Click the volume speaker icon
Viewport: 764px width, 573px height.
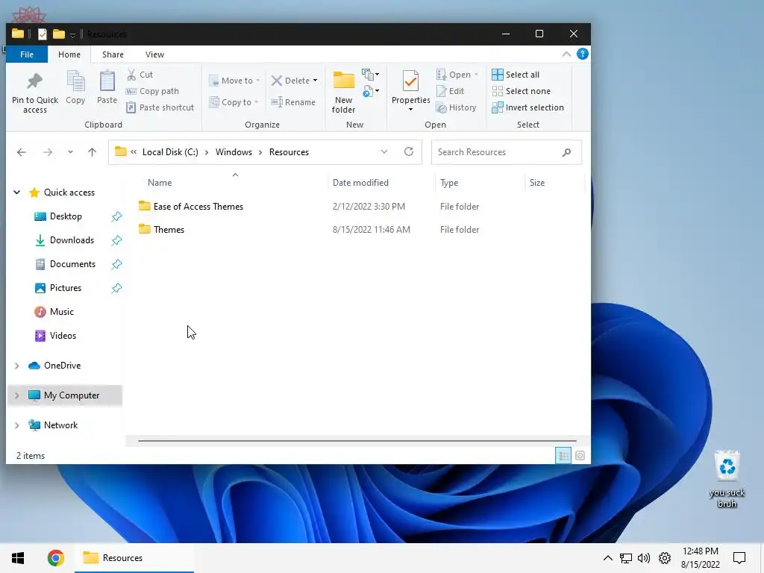[x=644, y=558]
